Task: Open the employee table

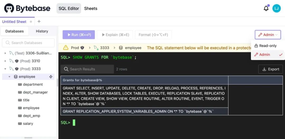Action: pyautogui.click(x=31, y=108)
